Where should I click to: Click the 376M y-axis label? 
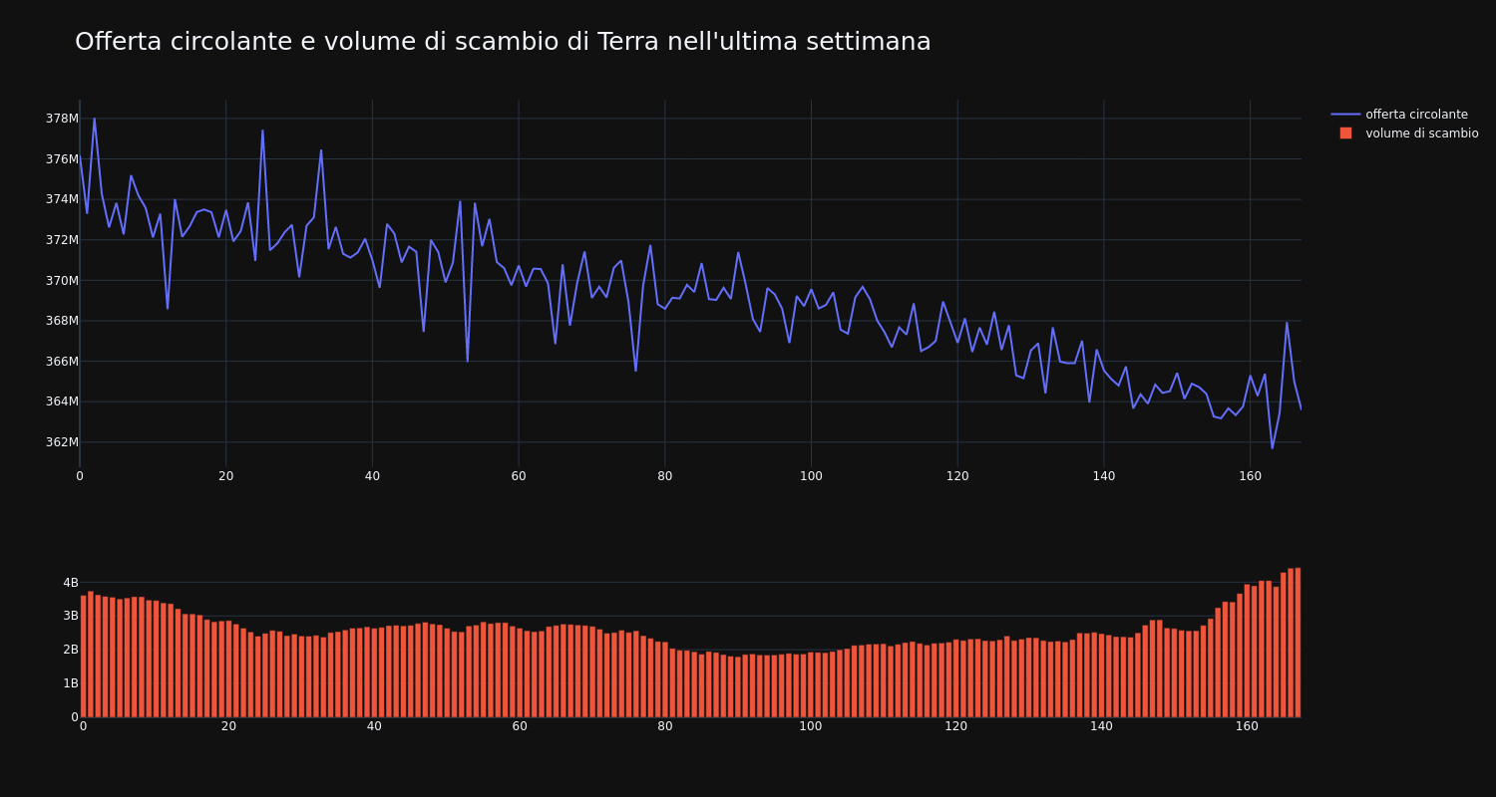tap(62, 159)
